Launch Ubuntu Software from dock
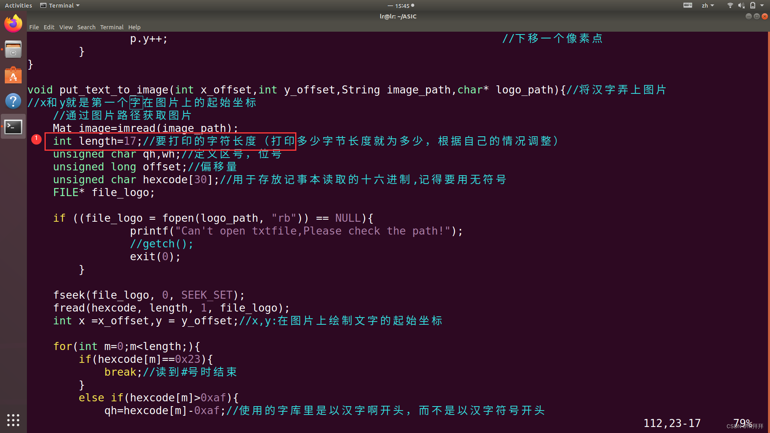 [x=13, y=75]
